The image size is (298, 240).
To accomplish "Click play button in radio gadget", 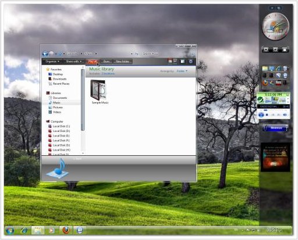I will click(261, 114).
